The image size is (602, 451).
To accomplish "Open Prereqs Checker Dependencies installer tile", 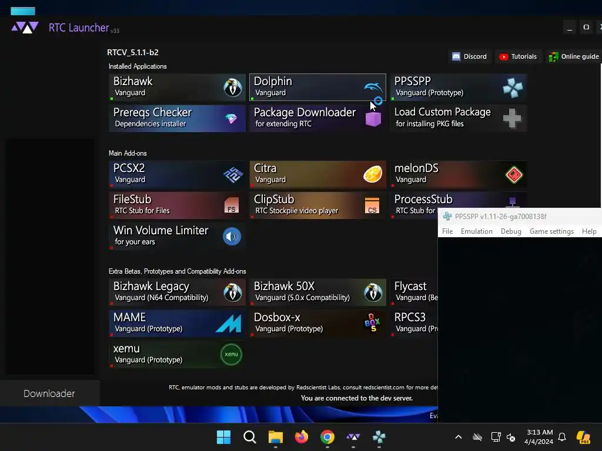I will coord(177,118).
